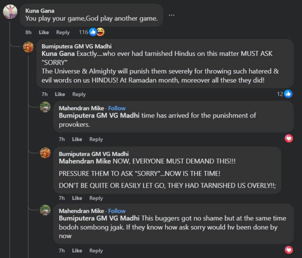This screenshot has height=258, width=302.
Task: Open Kuna Gana's profile picture
Action: tap(10, 12)
